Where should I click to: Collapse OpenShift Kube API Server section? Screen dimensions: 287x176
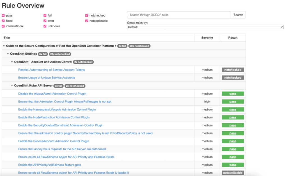(12, 86)
